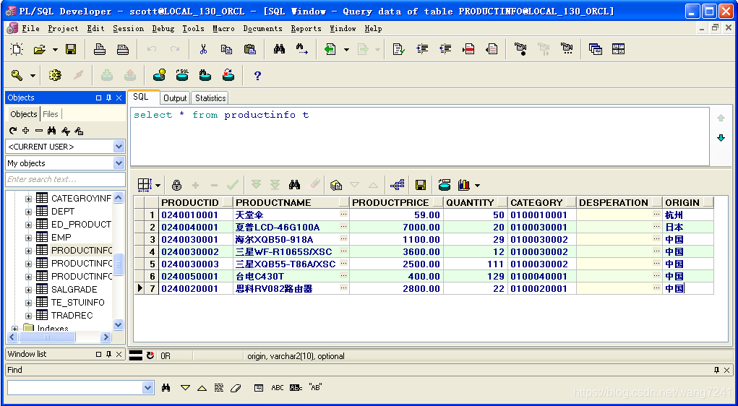Click the Cut scissors icon
Image resolution: width=738 pixels, height=406 pixels.
203,49
